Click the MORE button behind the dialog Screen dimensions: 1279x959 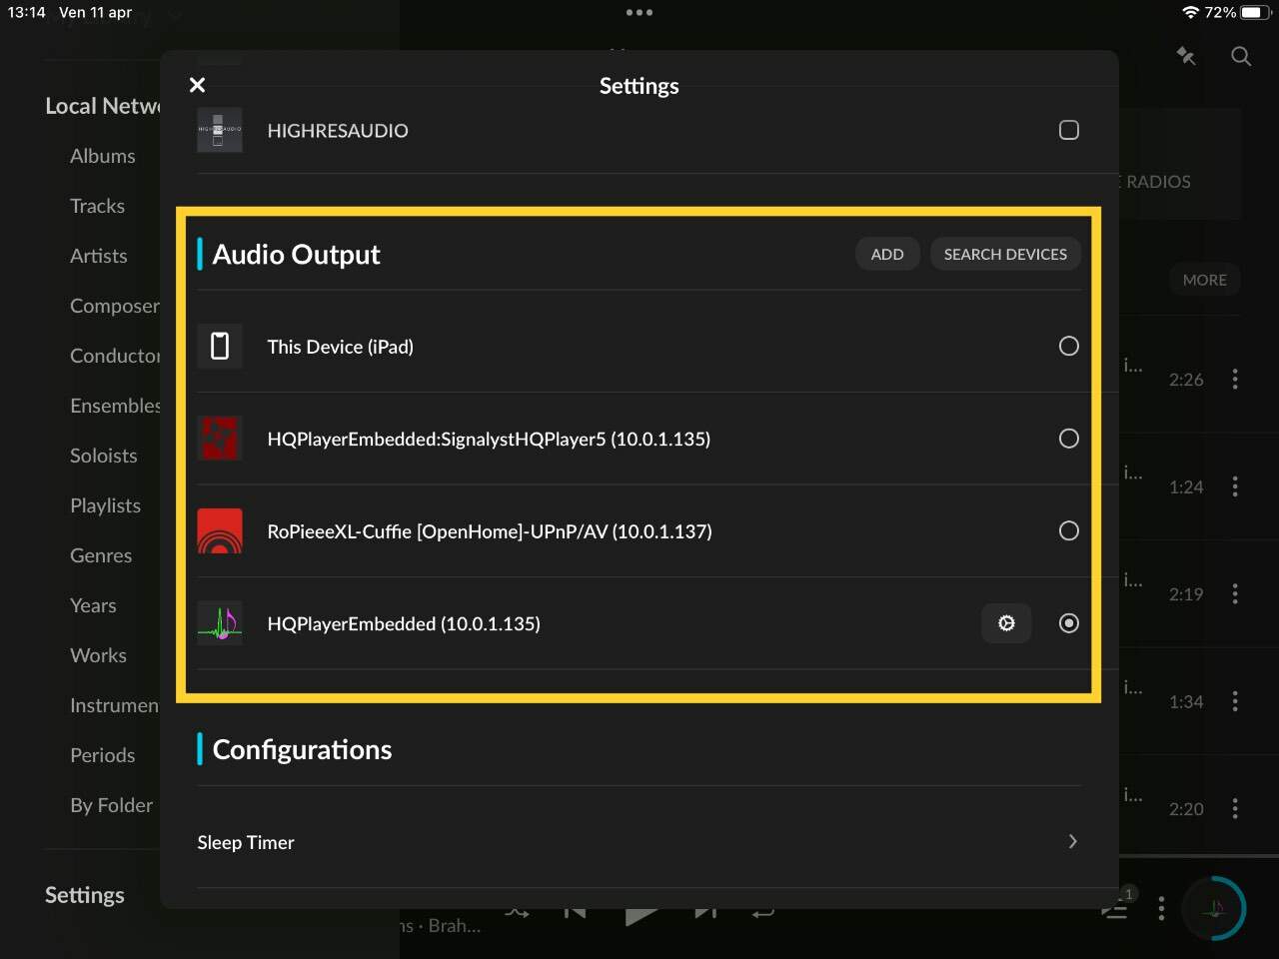coord(1204,280)
